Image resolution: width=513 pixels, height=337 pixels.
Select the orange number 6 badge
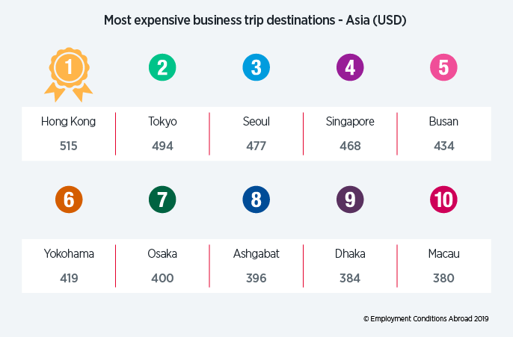[69, 200]
